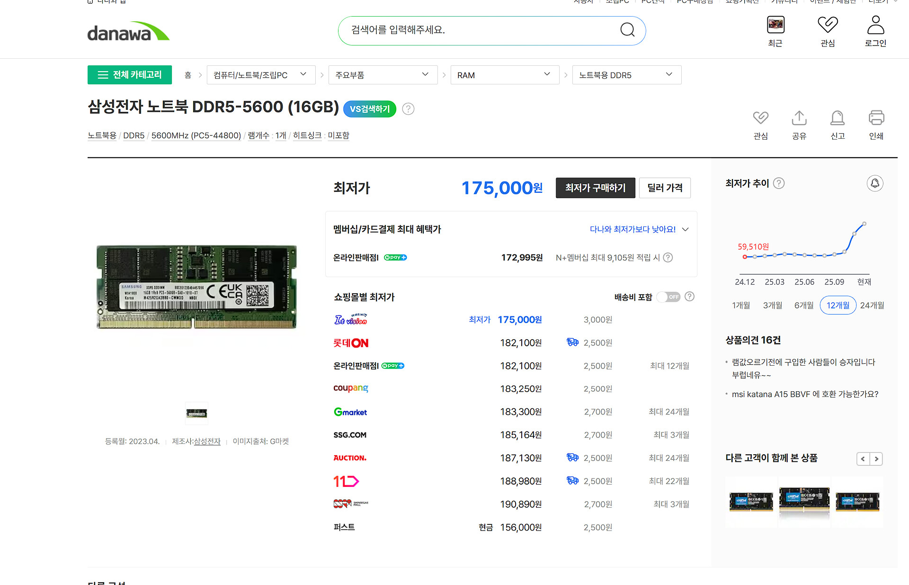Click the 로그인 user icon

pos(875,25)
